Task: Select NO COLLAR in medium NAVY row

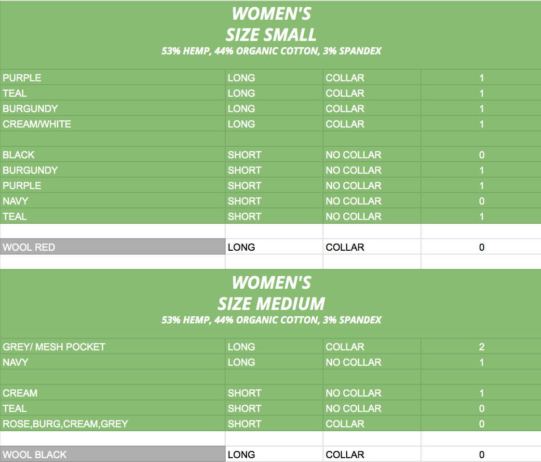Action: click(x=372, y=362)
